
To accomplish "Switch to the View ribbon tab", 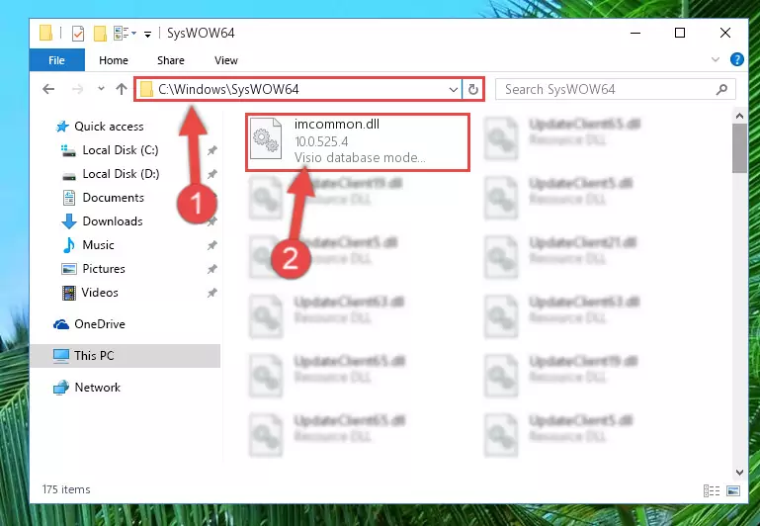I will [x=226, y=60].
